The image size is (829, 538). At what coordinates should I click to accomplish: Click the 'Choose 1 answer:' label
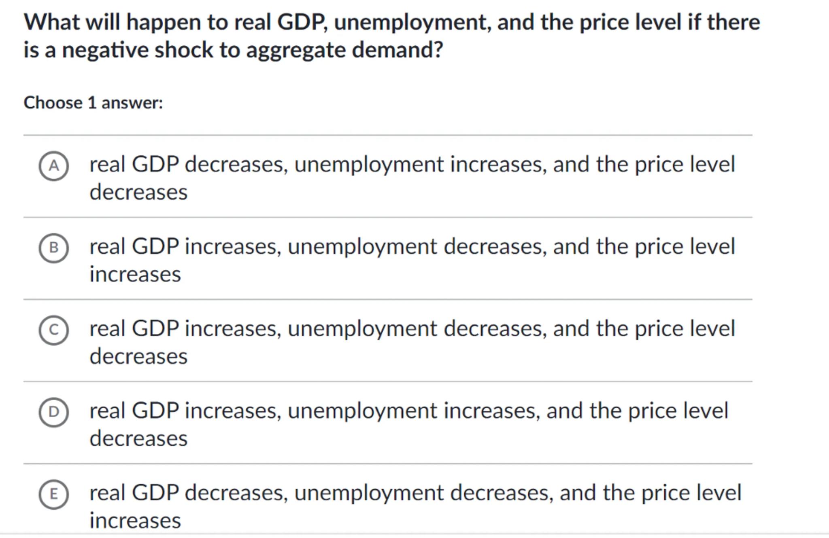tap(93, 103)
